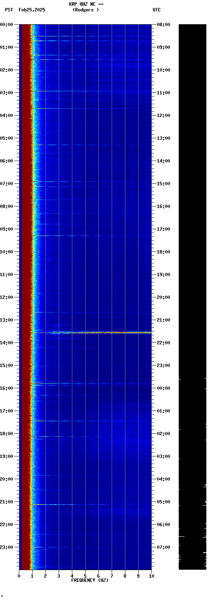The image size is (209, 600).
Task: Select 22:00 on the PST axis
Action: (6, 525)
